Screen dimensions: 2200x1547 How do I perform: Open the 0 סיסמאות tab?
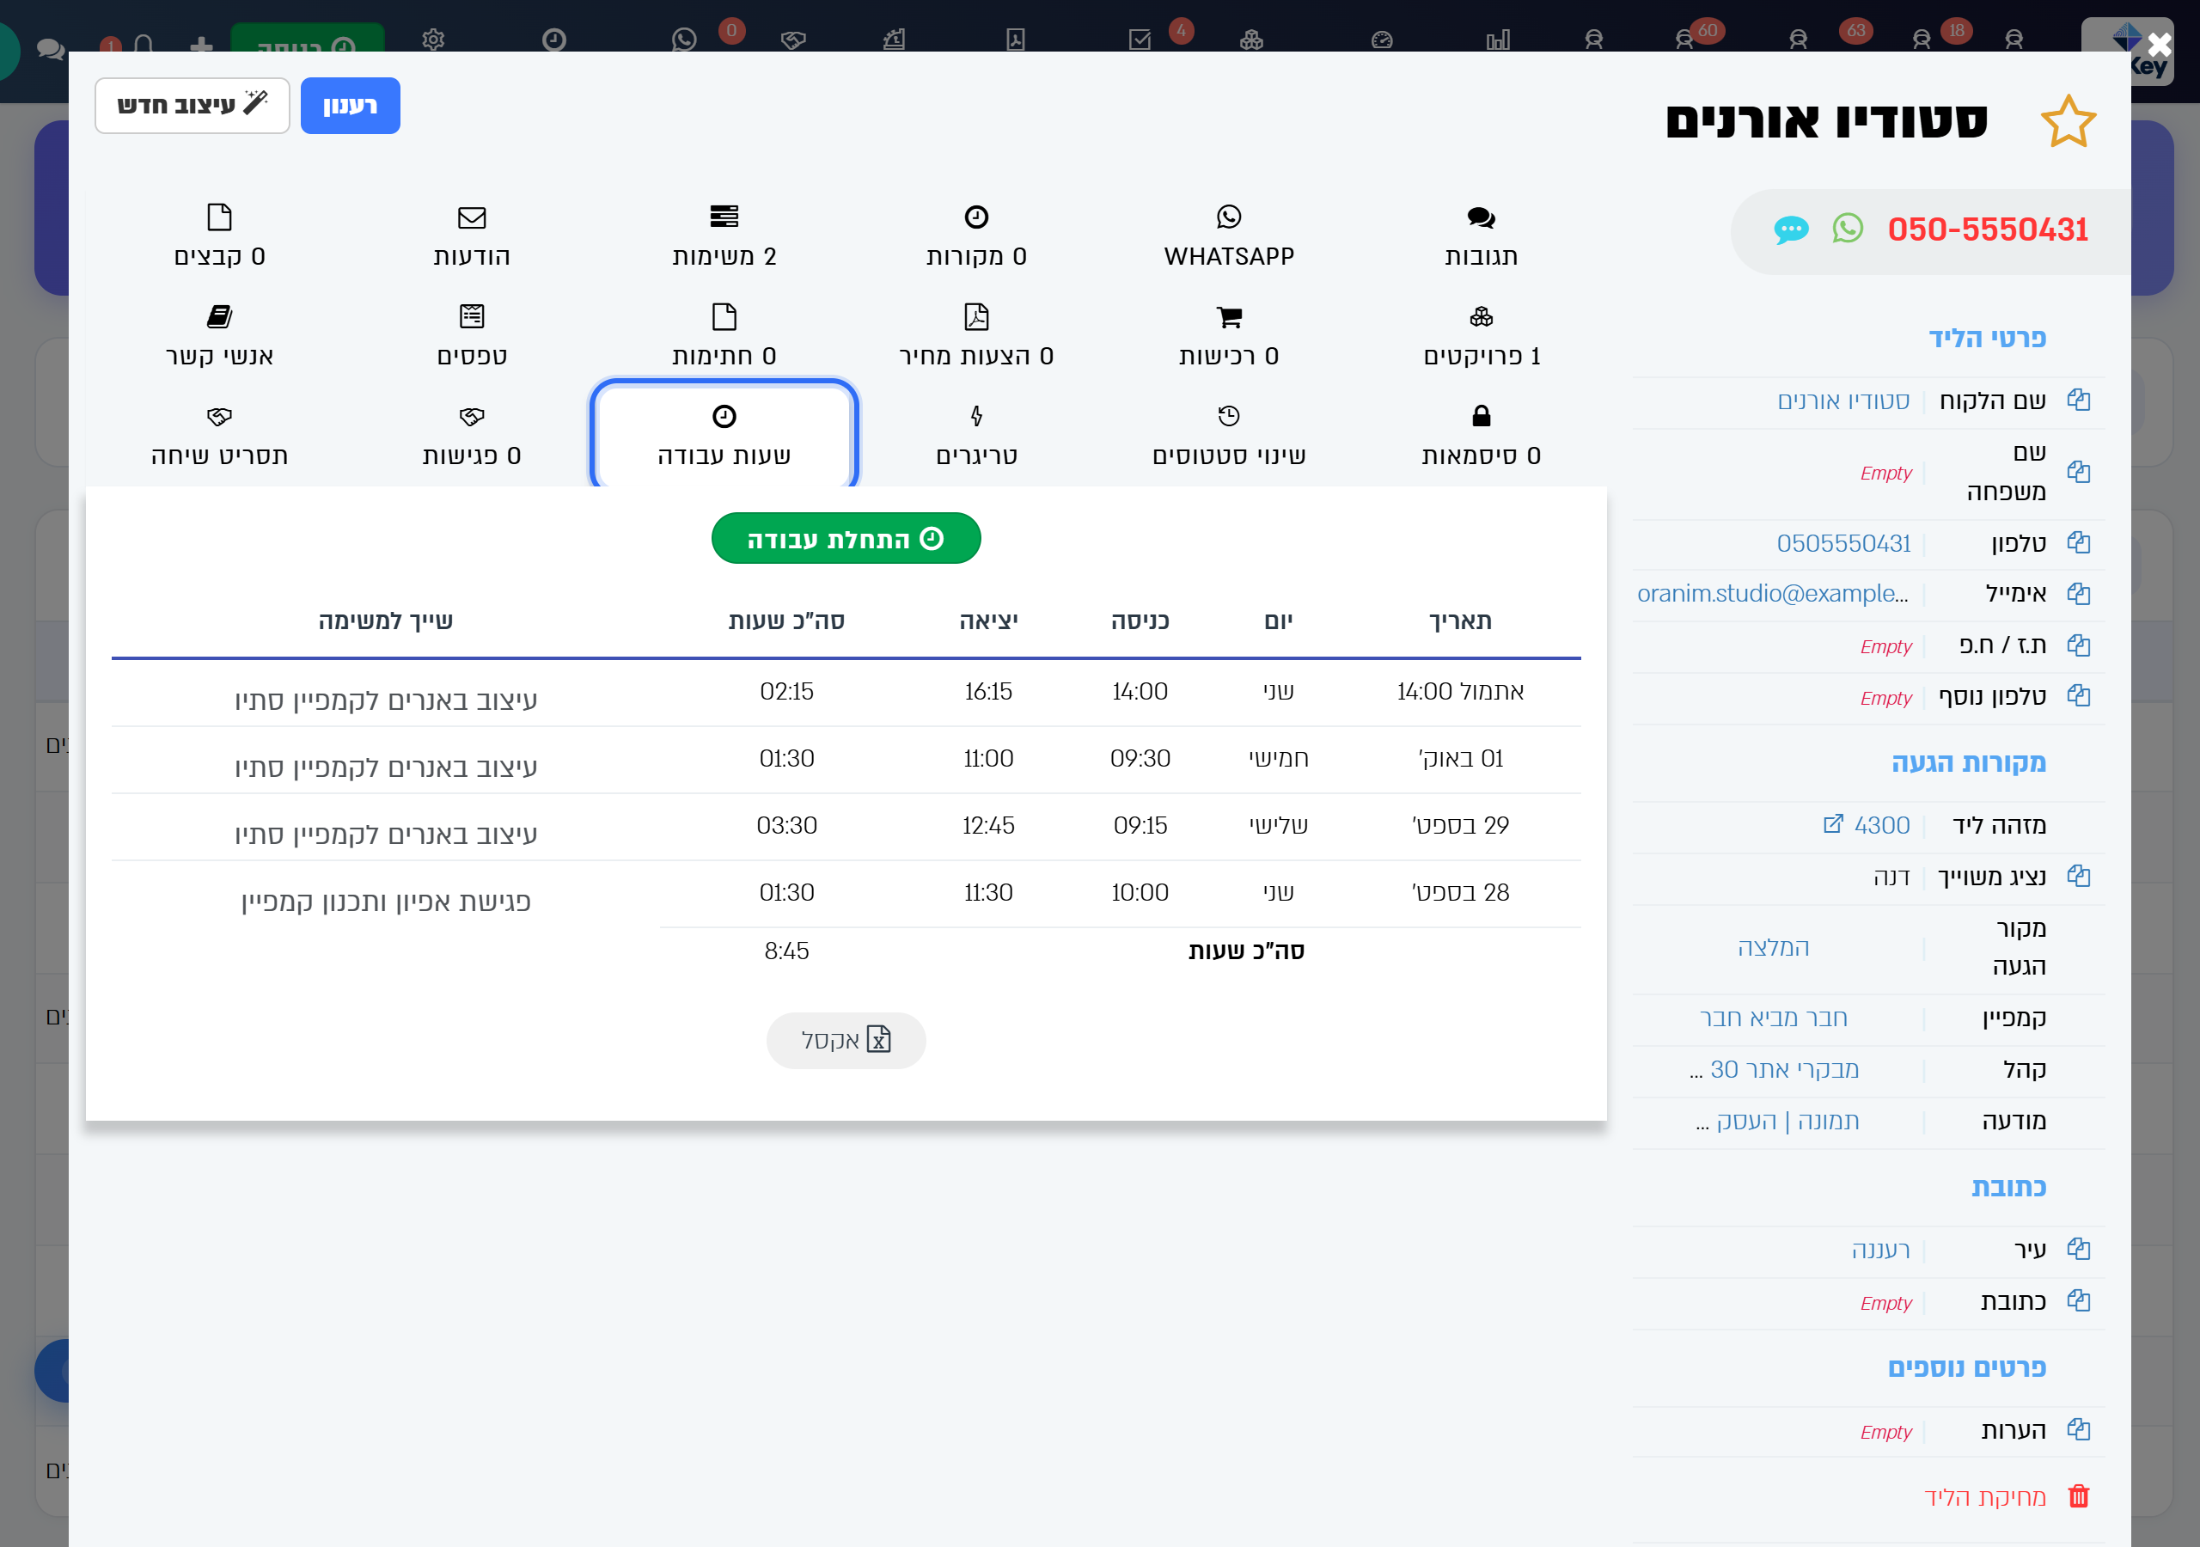click(1481, 436)
